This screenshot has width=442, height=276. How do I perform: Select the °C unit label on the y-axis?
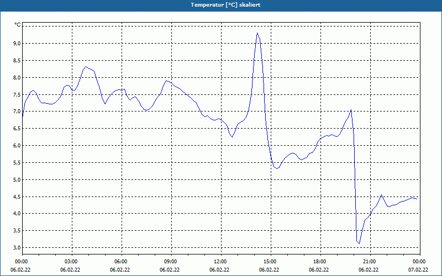click(18, 25)
